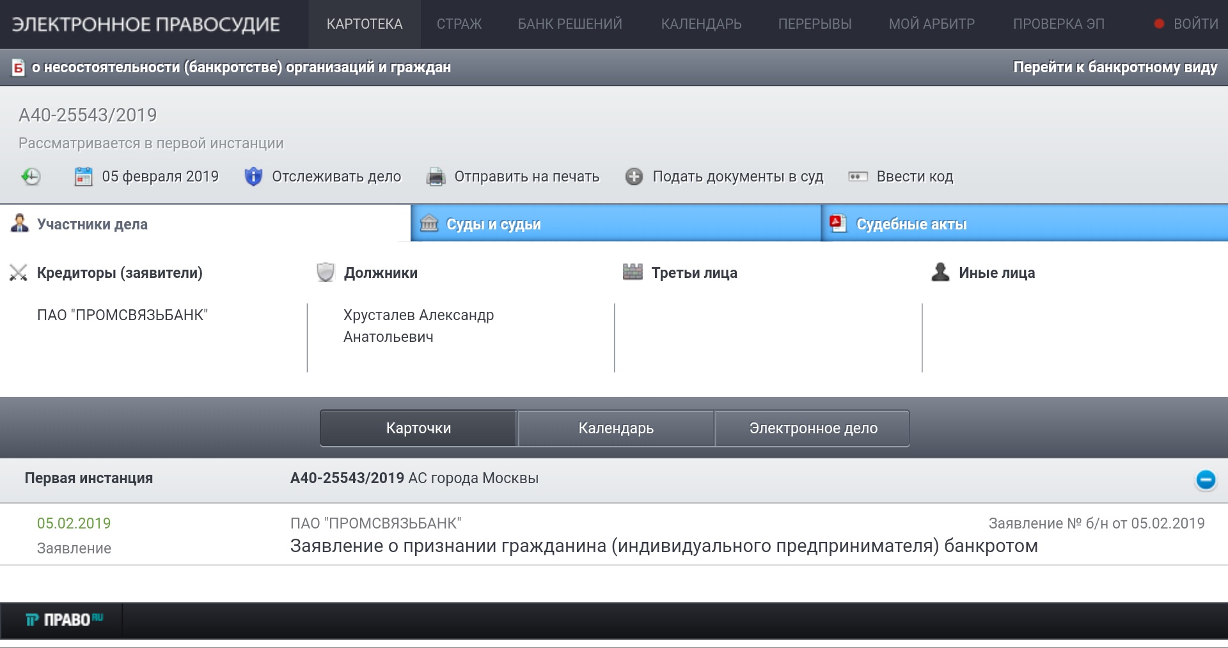Click Перейти к банкротному виду link

pos(1115,67)
